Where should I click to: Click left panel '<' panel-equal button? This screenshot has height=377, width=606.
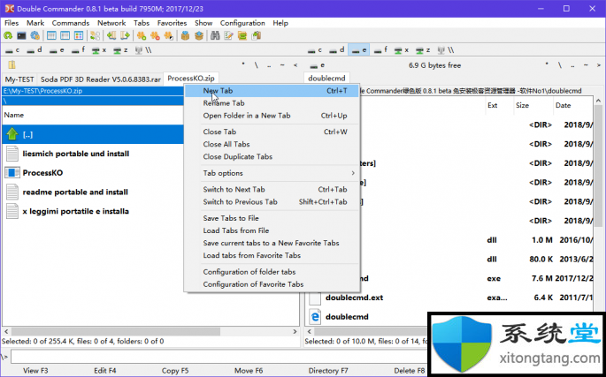click(295, 65)
